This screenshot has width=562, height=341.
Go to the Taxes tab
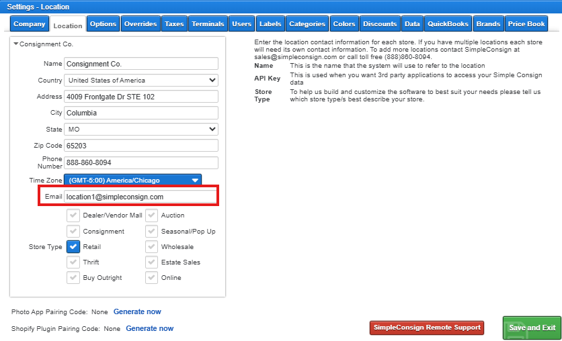(x=174, y=24)
